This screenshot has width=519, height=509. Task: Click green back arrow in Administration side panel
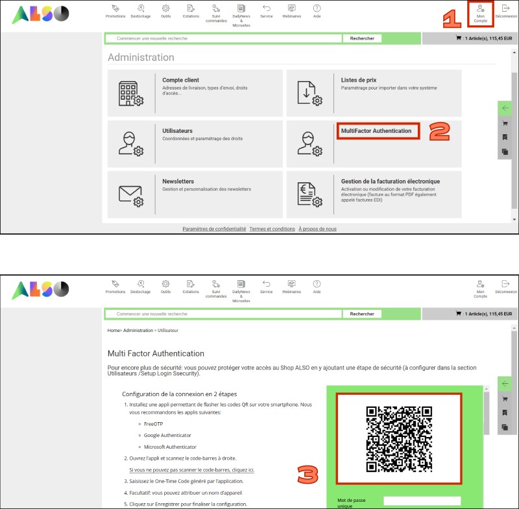(505, 108)
